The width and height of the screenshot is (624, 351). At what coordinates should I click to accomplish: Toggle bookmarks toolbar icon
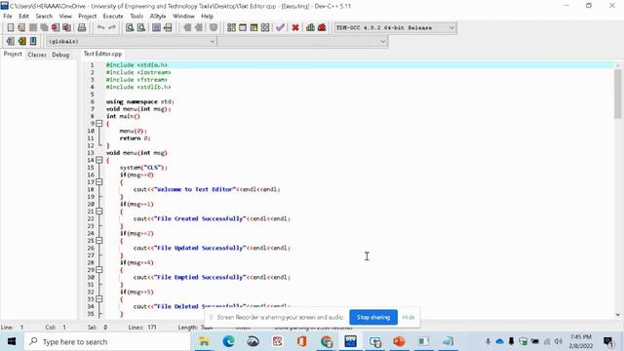pyautogui.click(x=21, y=41)
